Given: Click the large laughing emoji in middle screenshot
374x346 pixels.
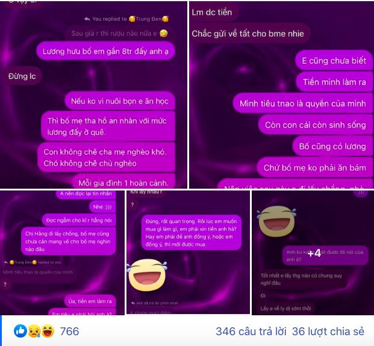Looking at the screenshot, I should [x=147, y=275].
